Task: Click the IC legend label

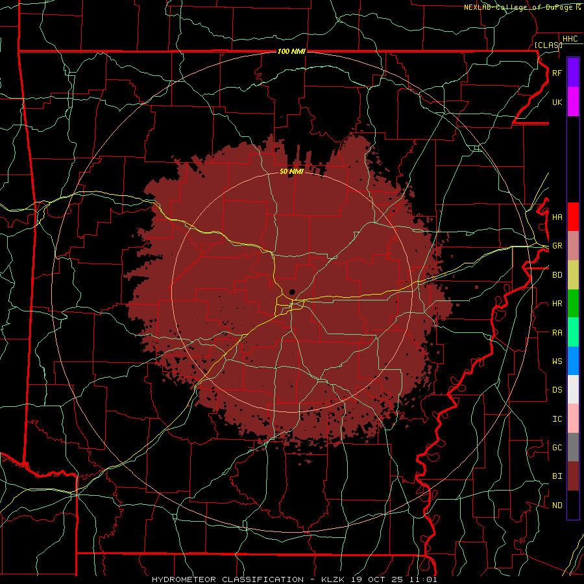Action: point(557,419)
